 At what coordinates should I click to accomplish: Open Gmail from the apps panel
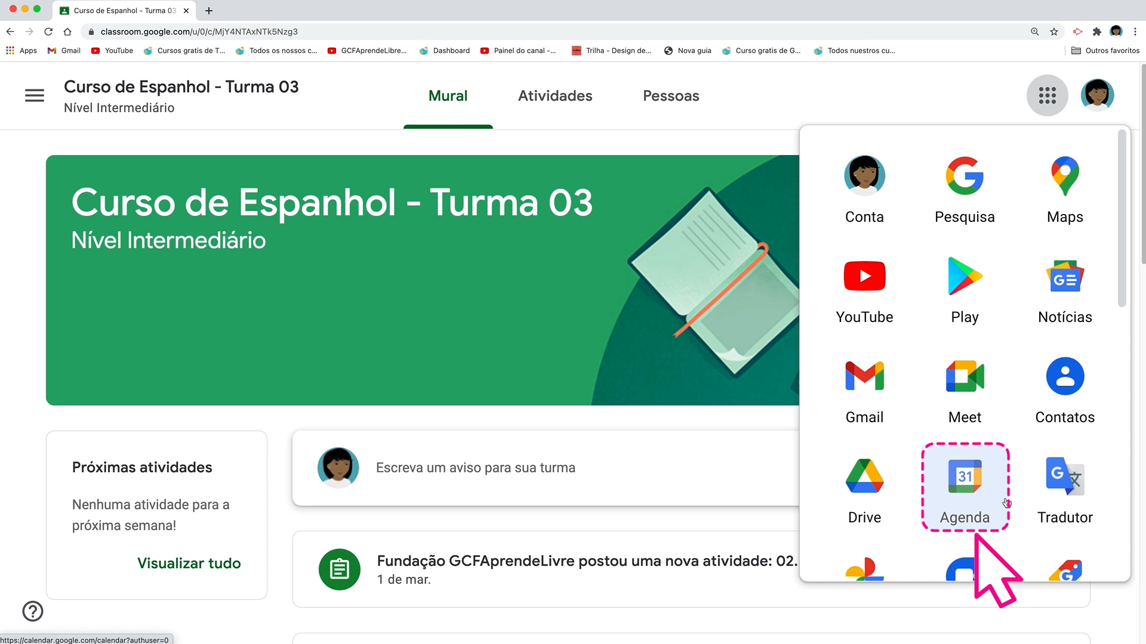click(864, 388)
